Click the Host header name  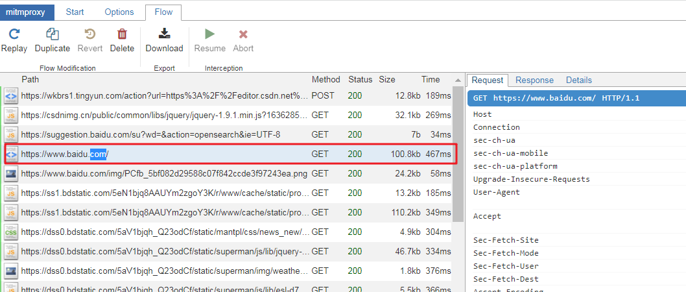click(482, 114)
